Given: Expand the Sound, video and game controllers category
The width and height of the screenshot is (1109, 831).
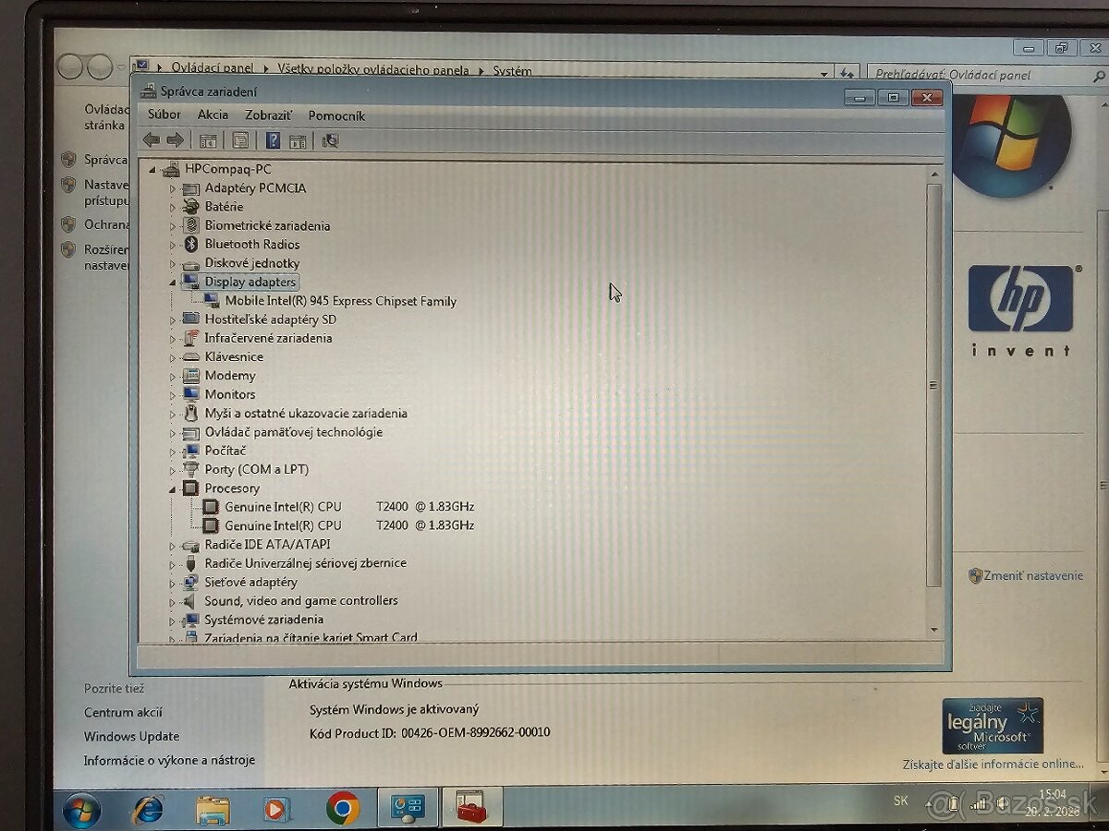Looking at the screenshot, I should click(x=174, y=600).
